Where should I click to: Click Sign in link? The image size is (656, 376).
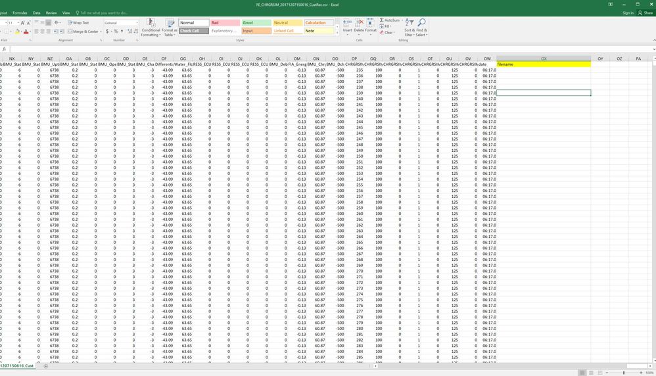pyautogui.click(x=628, y=13)
